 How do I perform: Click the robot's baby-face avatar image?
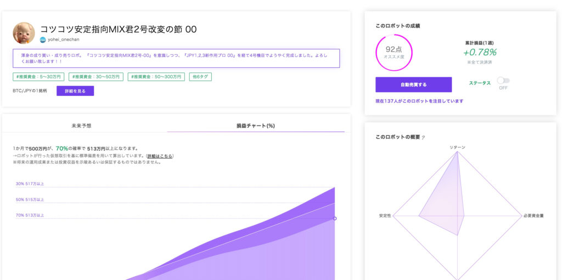(x=24, y=33)
